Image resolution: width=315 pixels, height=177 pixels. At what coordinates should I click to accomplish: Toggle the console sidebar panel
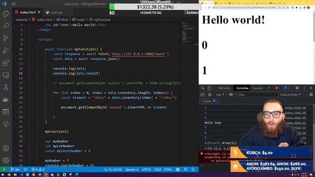pos(202,94)
